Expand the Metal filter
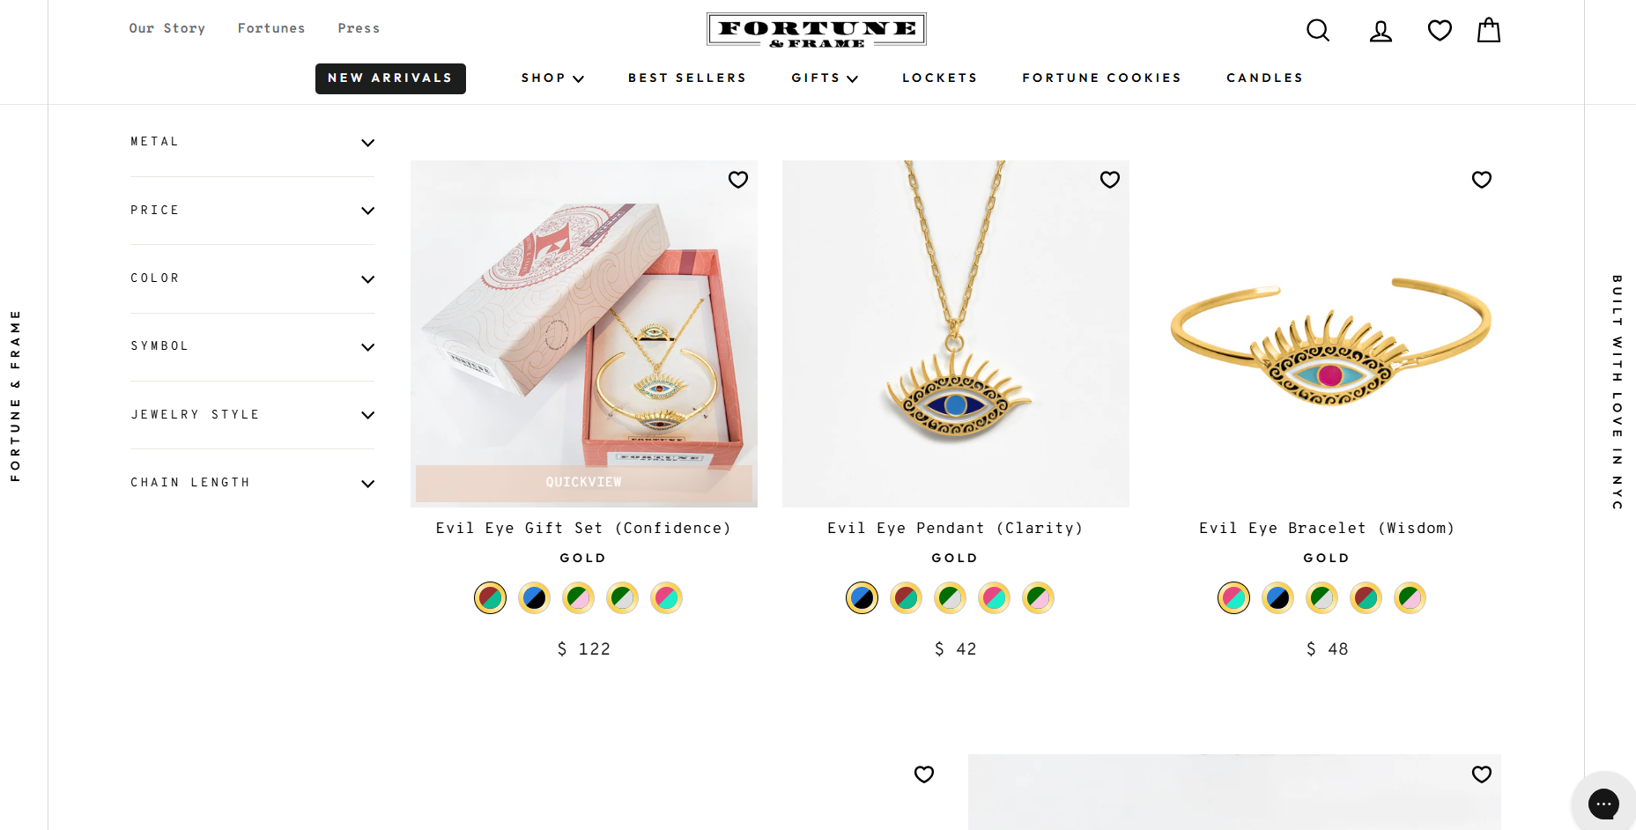Viewport: 1636px width, 830px height. [253, 142]
